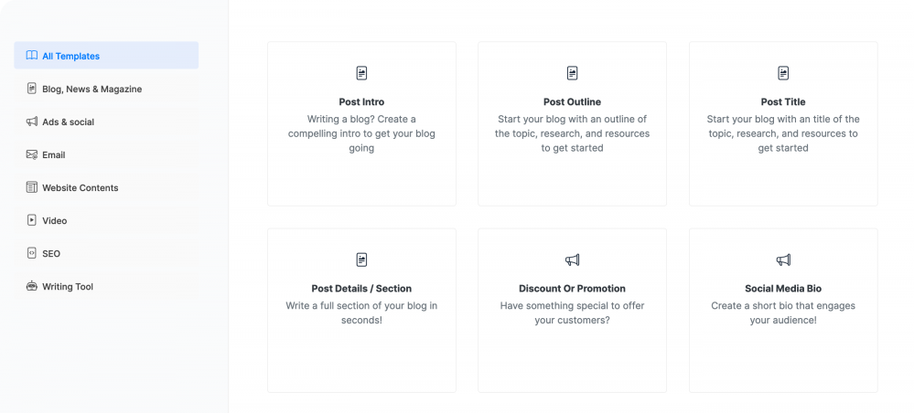Click the Post Intro description text
Screen dimensions: 914x413
361,133
